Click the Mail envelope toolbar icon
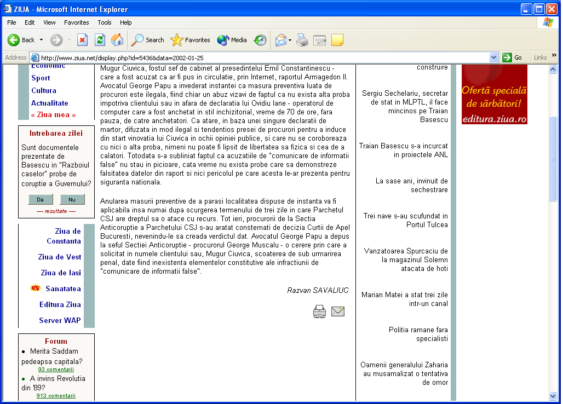 tap(281, 40)
